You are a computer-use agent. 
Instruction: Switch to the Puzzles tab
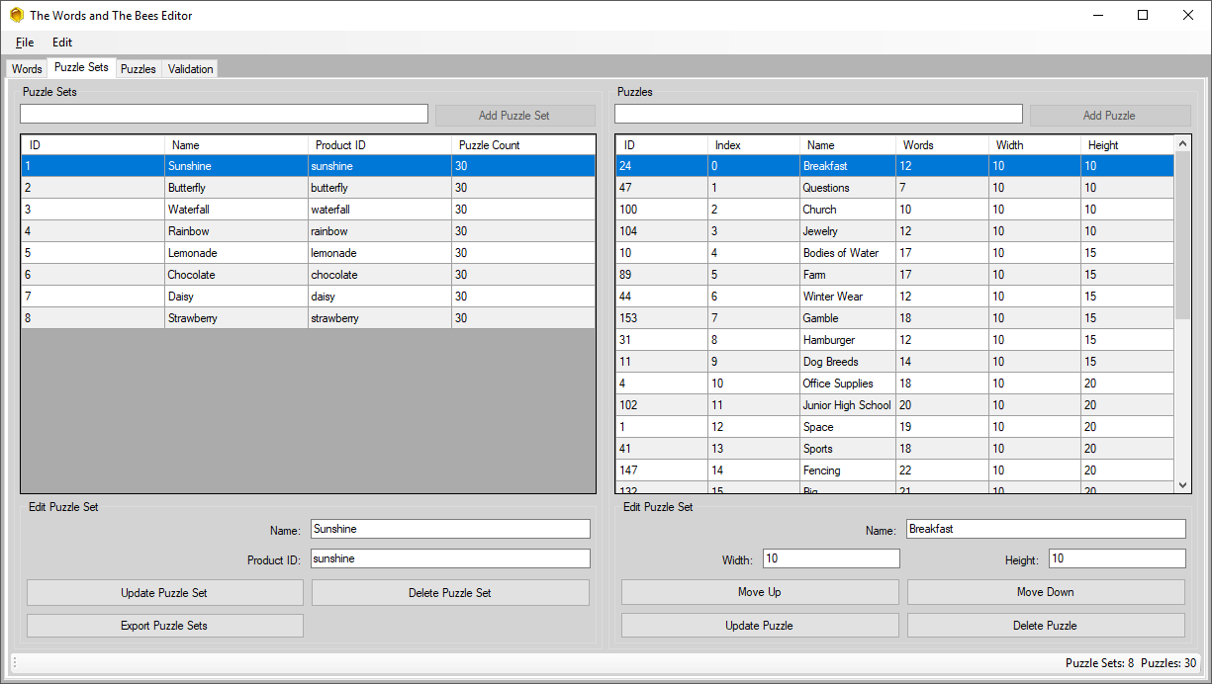click(x=139, y=69)
